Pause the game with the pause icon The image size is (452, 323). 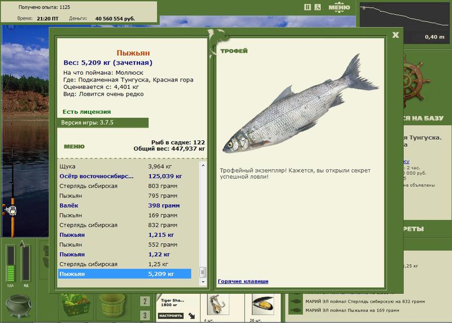coord(307,7)
